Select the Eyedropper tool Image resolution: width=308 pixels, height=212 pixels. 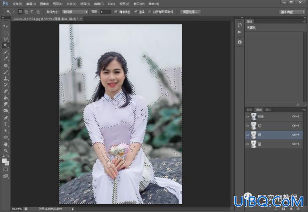coord(6,58)
